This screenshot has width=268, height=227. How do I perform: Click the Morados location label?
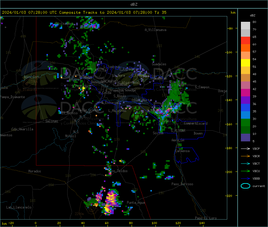[x=35, y=171]
